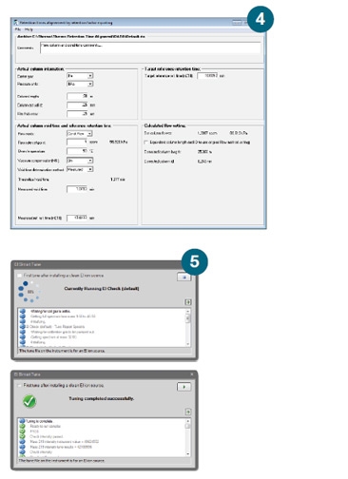Click the green expand icon in the Tuning completed window

tap(188, 412)
